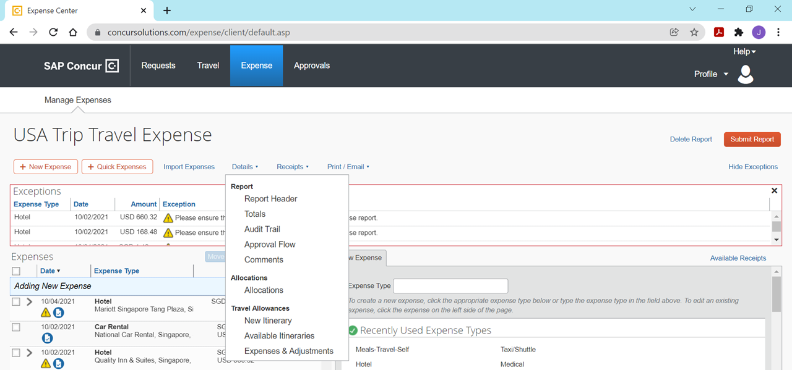This screenshot has width=792, height=370.
Task: Click the warning icon in USD 168.48 exception row
Action: 168,233
